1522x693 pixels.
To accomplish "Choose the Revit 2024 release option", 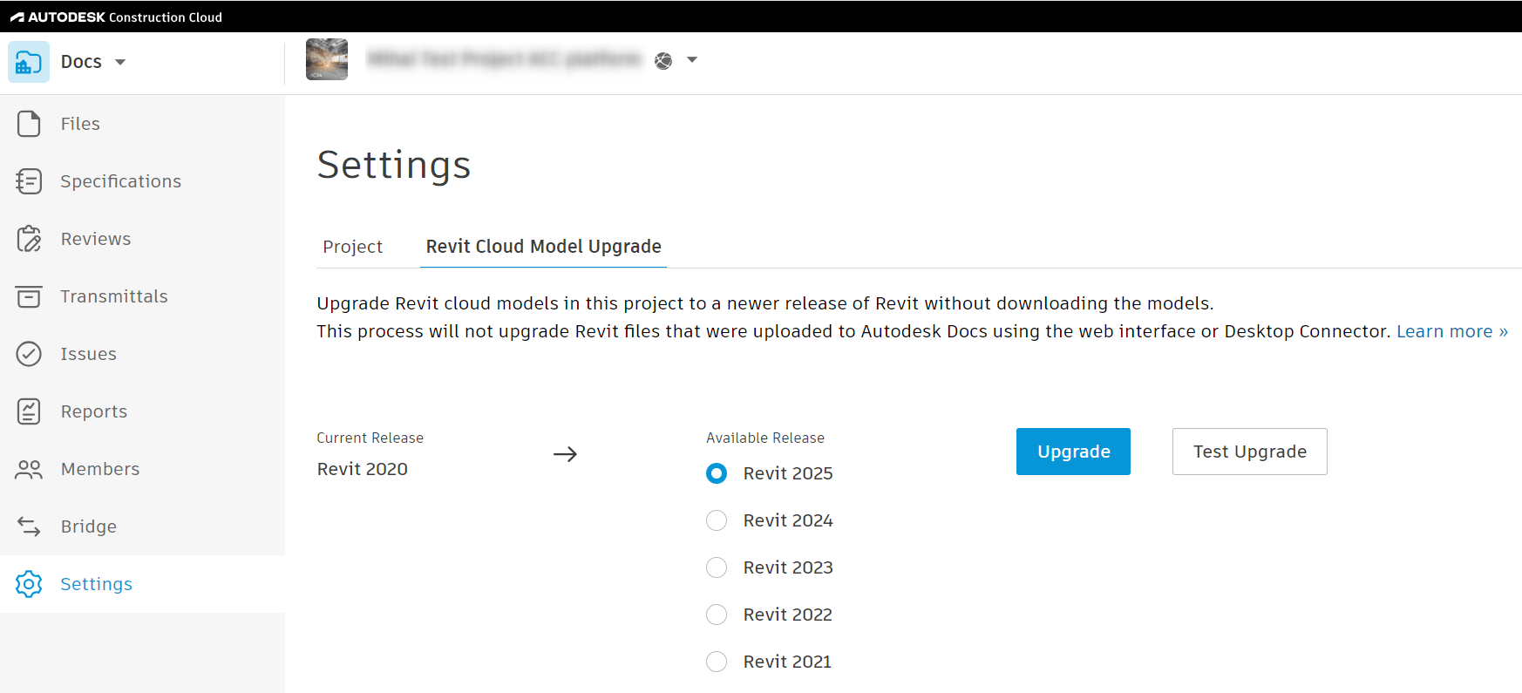I will point(717,520).
